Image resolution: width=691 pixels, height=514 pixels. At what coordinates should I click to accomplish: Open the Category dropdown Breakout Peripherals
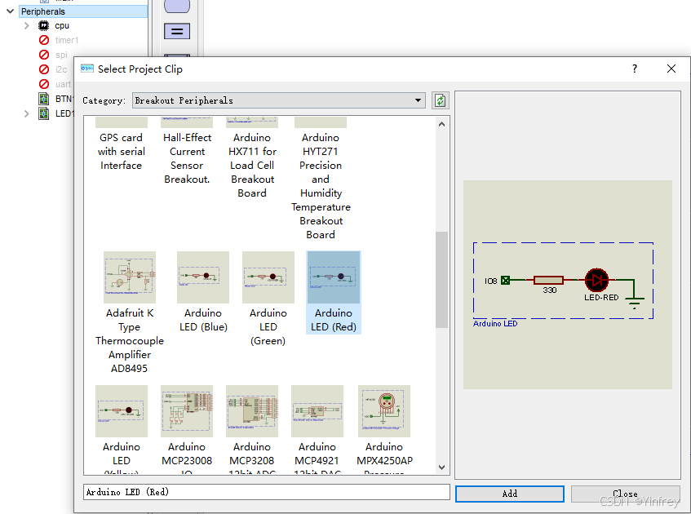pos(278,100)
